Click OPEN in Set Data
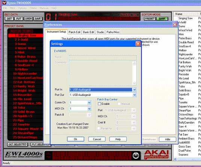201x167 pixels. pyautogui.click(x=28, y=19)
